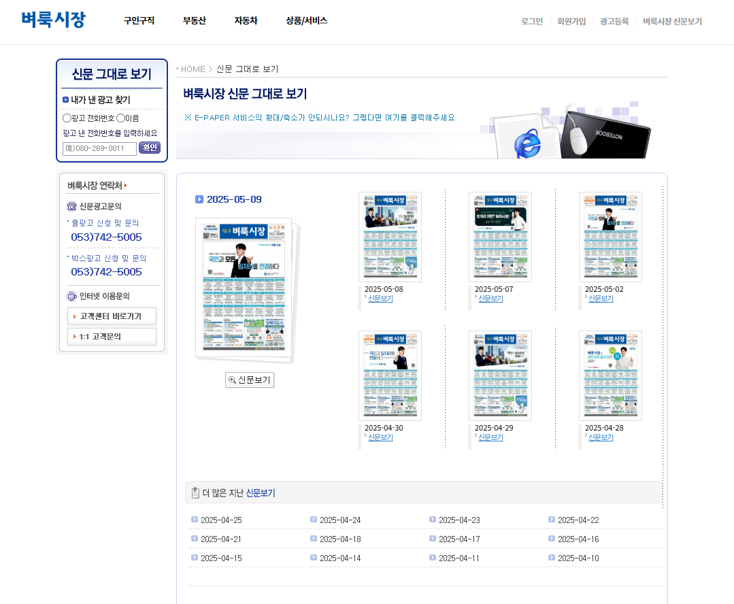Open the 2025-04-21 archive date
The height and width of the screenshot is (604, 734).
pyautogui.click(x=221, y=539)
